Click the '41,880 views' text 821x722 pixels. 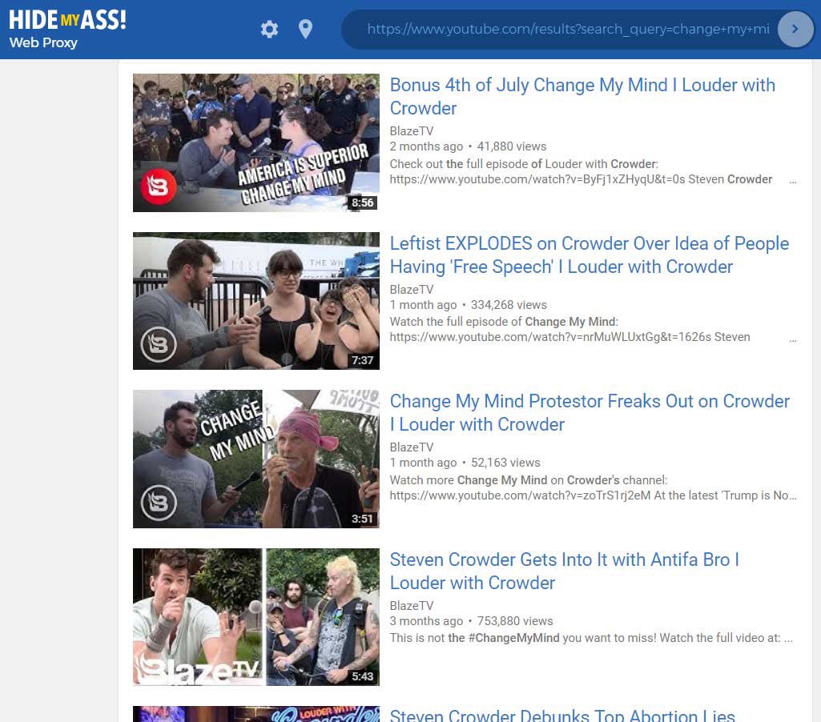pos(512,146)
